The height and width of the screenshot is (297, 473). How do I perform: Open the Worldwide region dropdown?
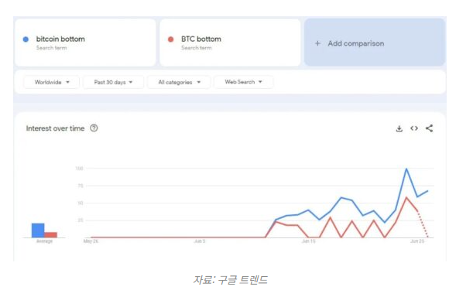pyautogui.click(x=52, y=82)
